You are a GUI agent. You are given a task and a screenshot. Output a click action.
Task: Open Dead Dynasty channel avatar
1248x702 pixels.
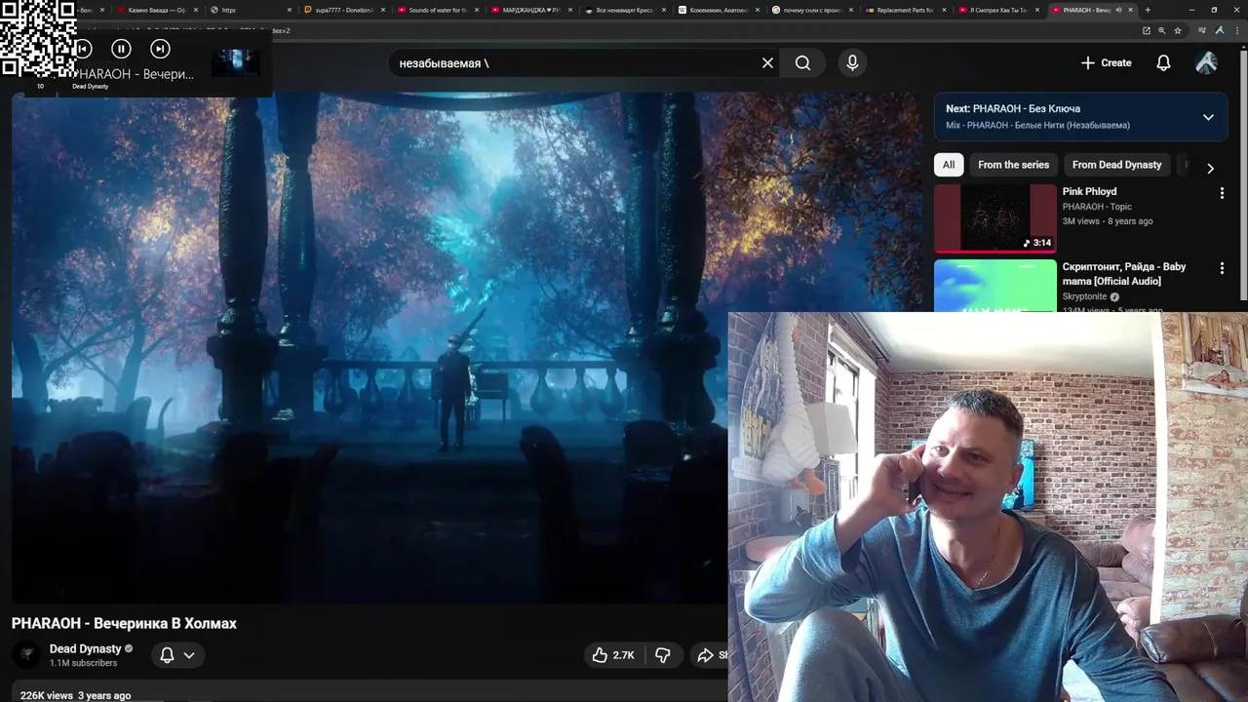[26, 654]
